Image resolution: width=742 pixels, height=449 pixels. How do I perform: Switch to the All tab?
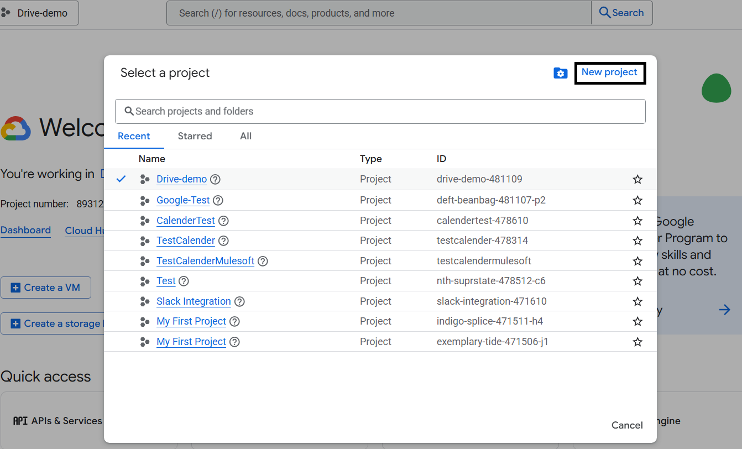click(x=245, y=136)
